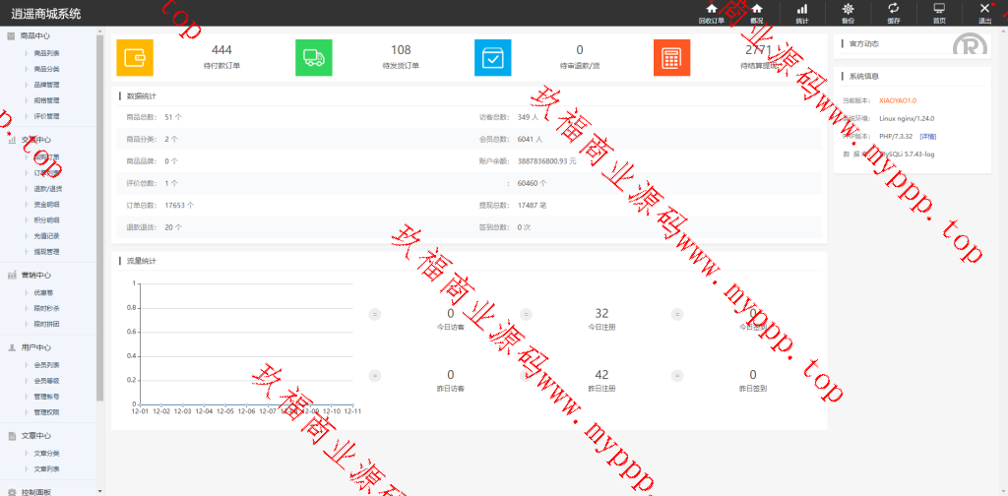Click the 缓存 refresh cache icon
Screen dimensions: 1008x496
[x=893, y=10]
